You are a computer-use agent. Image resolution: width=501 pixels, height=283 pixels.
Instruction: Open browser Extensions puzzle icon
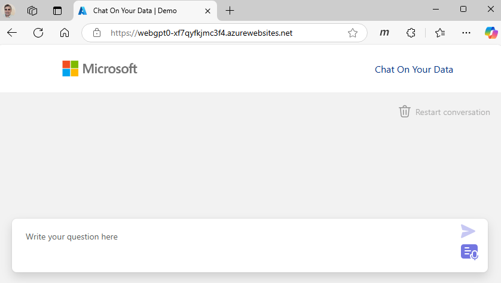coord(411,33)
